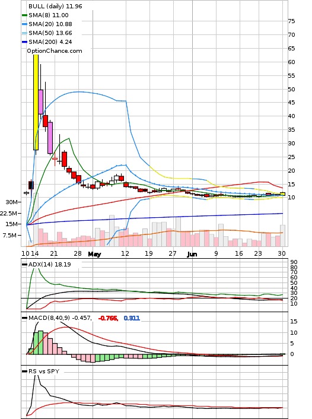Click the dark blue SMA(200) legend swatch
Image resolution: width=312 pixels, height=419 pixels.
click(x=24, y=42)
